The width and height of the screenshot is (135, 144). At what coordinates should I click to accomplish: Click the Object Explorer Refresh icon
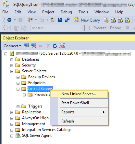pos(55,46)
